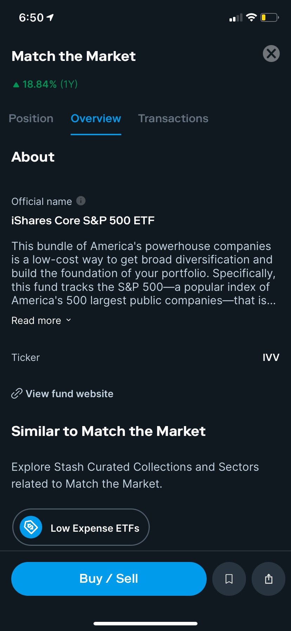The image size is (291, 631).
Task: Tap the home indicator bar
Action: point(145,623)
